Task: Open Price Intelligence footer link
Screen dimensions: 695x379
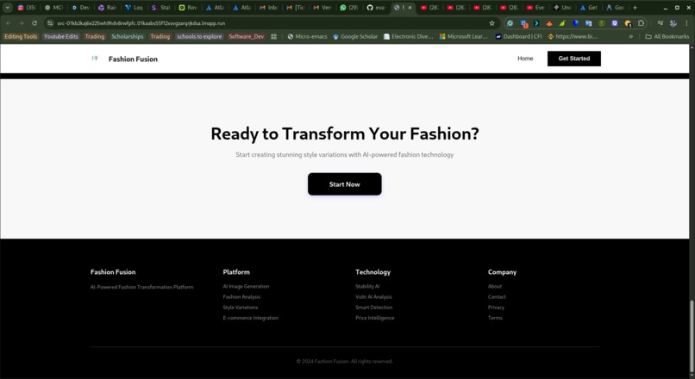Action: (x=374, y=318)
